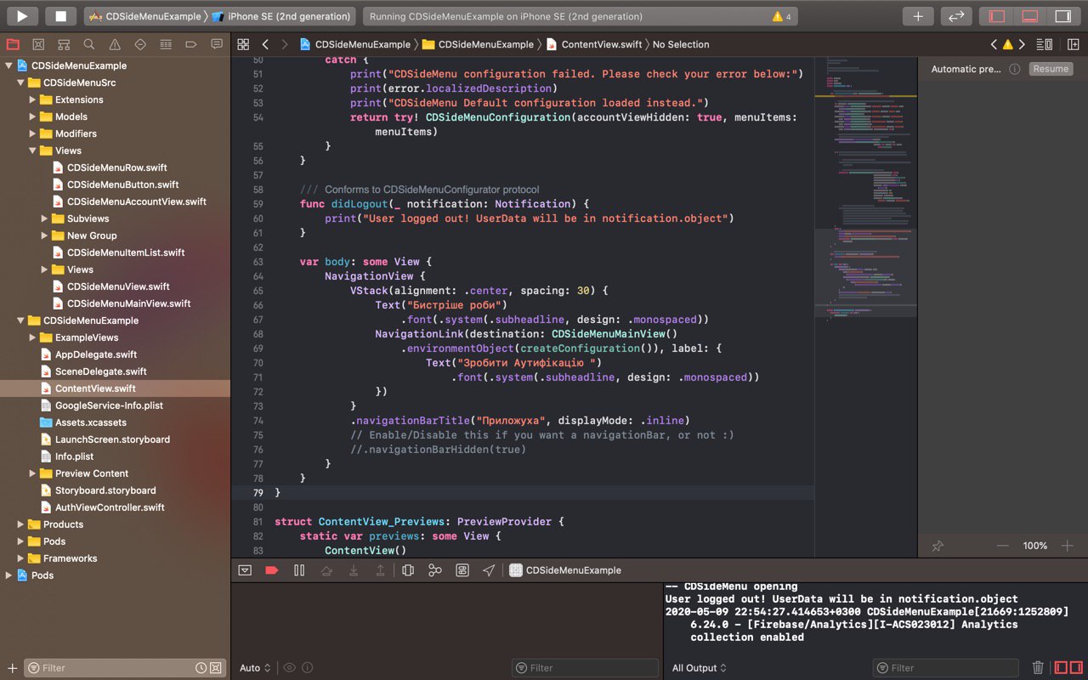1088x680 pixels.
Task: Focus the project navigator filter field
Action: pyautogui.click(x=124, y=668)
